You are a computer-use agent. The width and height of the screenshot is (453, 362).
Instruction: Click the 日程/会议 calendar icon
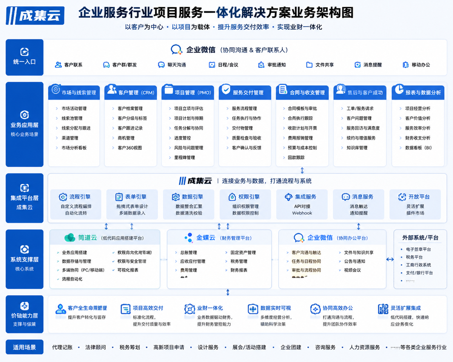coord(212,65)
